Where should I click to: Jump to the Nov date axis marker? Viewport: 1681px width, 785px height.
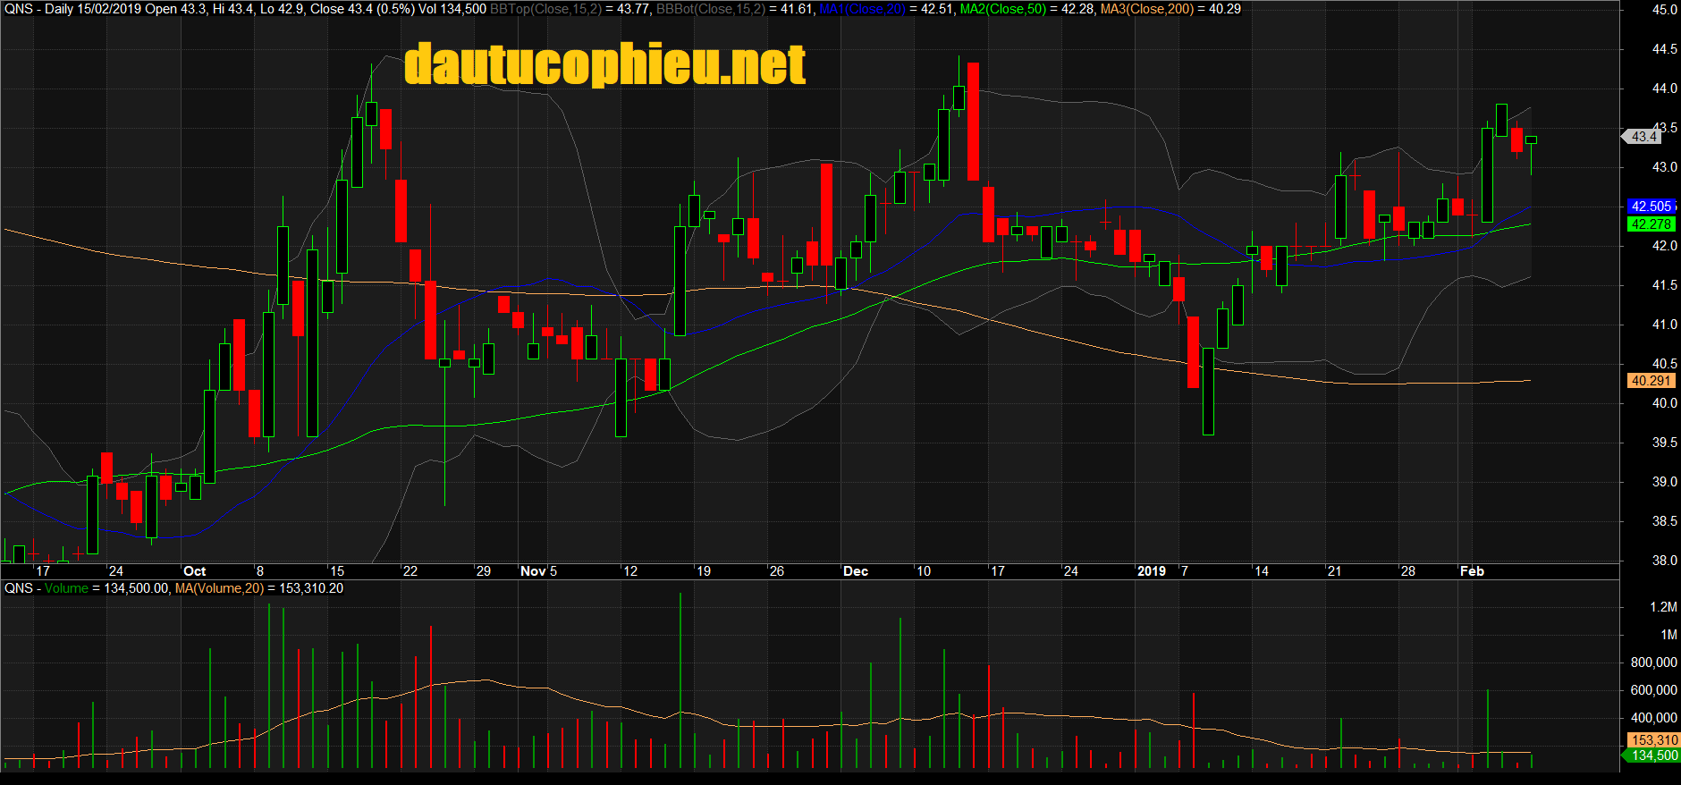pyautogui.click(x=533, y=571)
